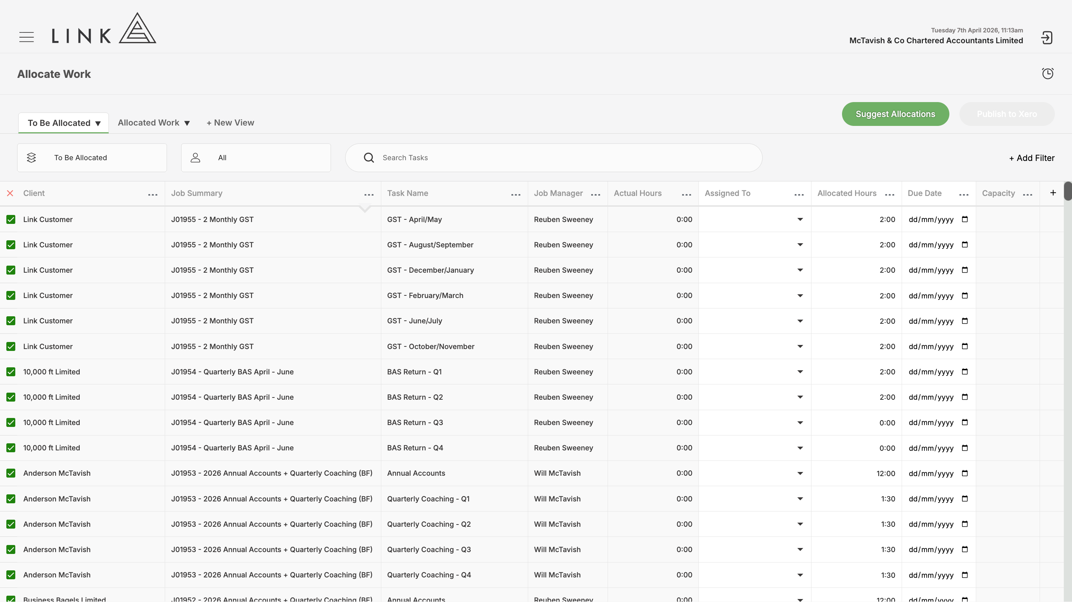The height and width of the screenshot is (602, 1072).
Task: Open Task Name column options menu
Action: point(515,195)
